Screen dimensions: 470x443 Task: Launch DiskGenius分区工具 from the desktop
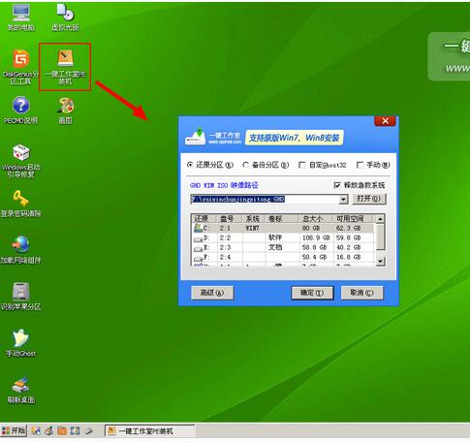coord(20,67)
